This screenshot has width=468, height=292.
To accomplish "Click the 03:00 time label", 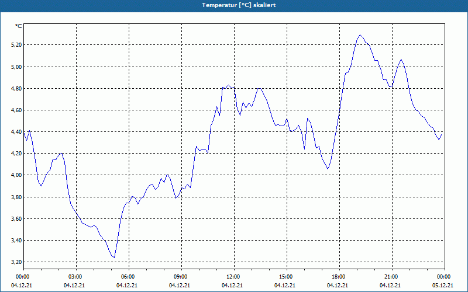I will [77, 277].
